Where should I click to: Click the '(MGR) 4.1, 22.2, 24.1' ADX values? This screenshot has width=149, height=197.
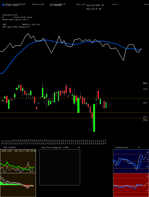(31, 24)
